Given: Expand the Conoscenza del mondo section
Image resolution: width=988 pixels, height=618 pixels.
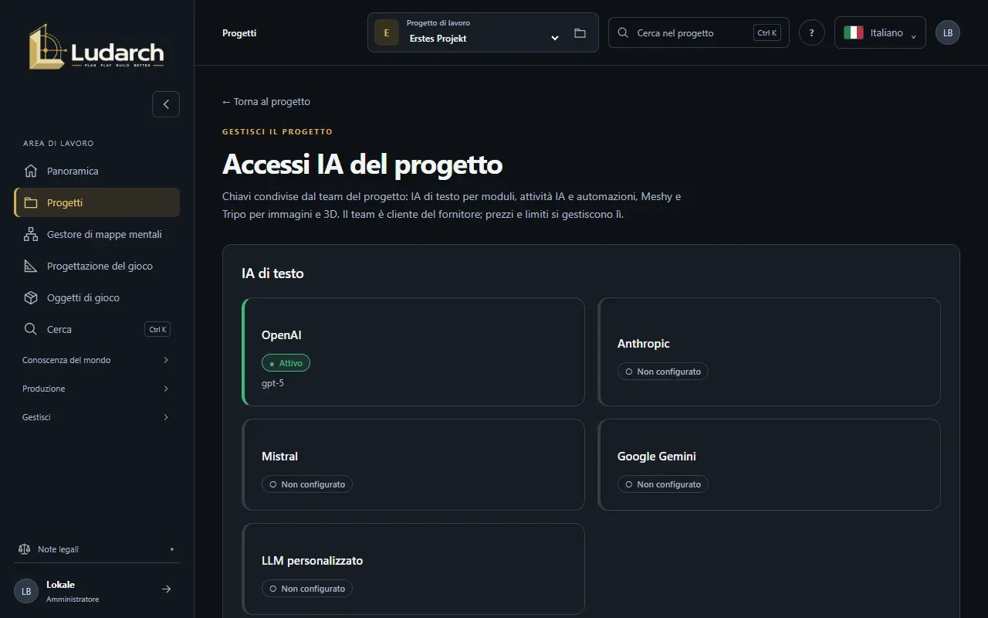Looking at the screenshot, I should click(96, 360).
